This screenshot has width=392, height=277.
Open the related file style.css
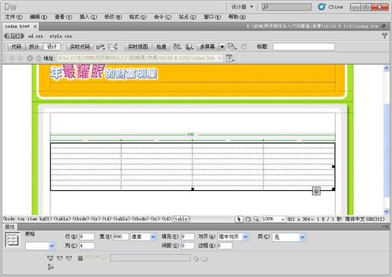(x=60, y=36)
